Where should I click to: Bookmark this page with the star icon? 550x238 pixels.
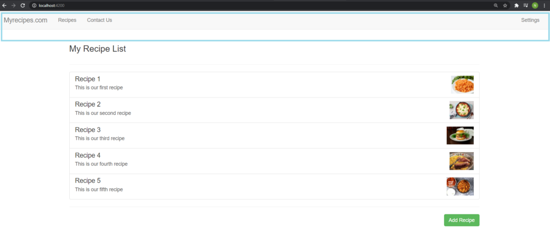tap(505, 5)
